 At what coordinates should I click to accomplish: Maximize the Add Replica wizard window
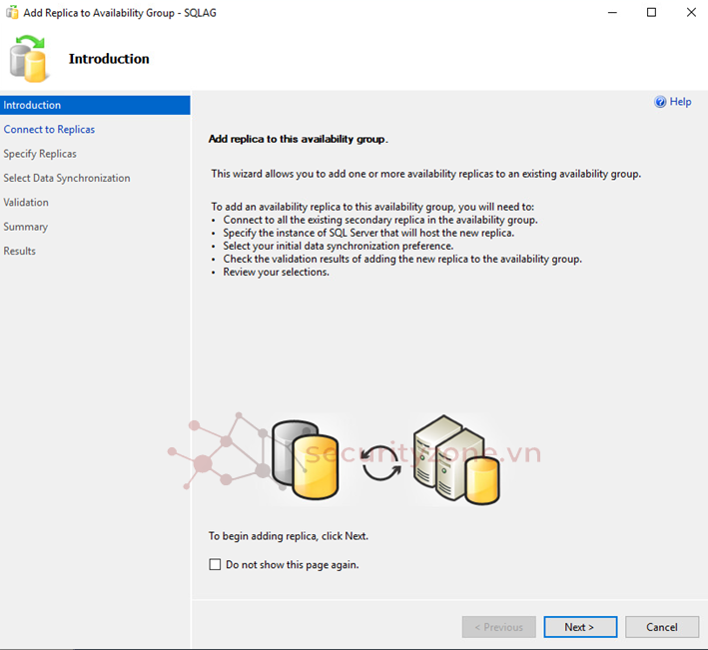point(651,13)
